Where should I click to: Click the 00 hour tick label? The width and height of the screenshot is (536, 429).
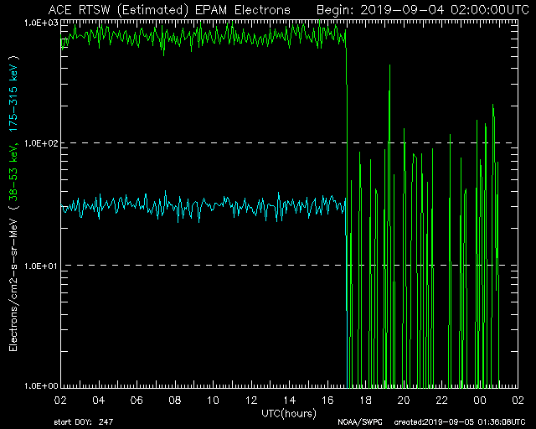(x=480, y=401)
